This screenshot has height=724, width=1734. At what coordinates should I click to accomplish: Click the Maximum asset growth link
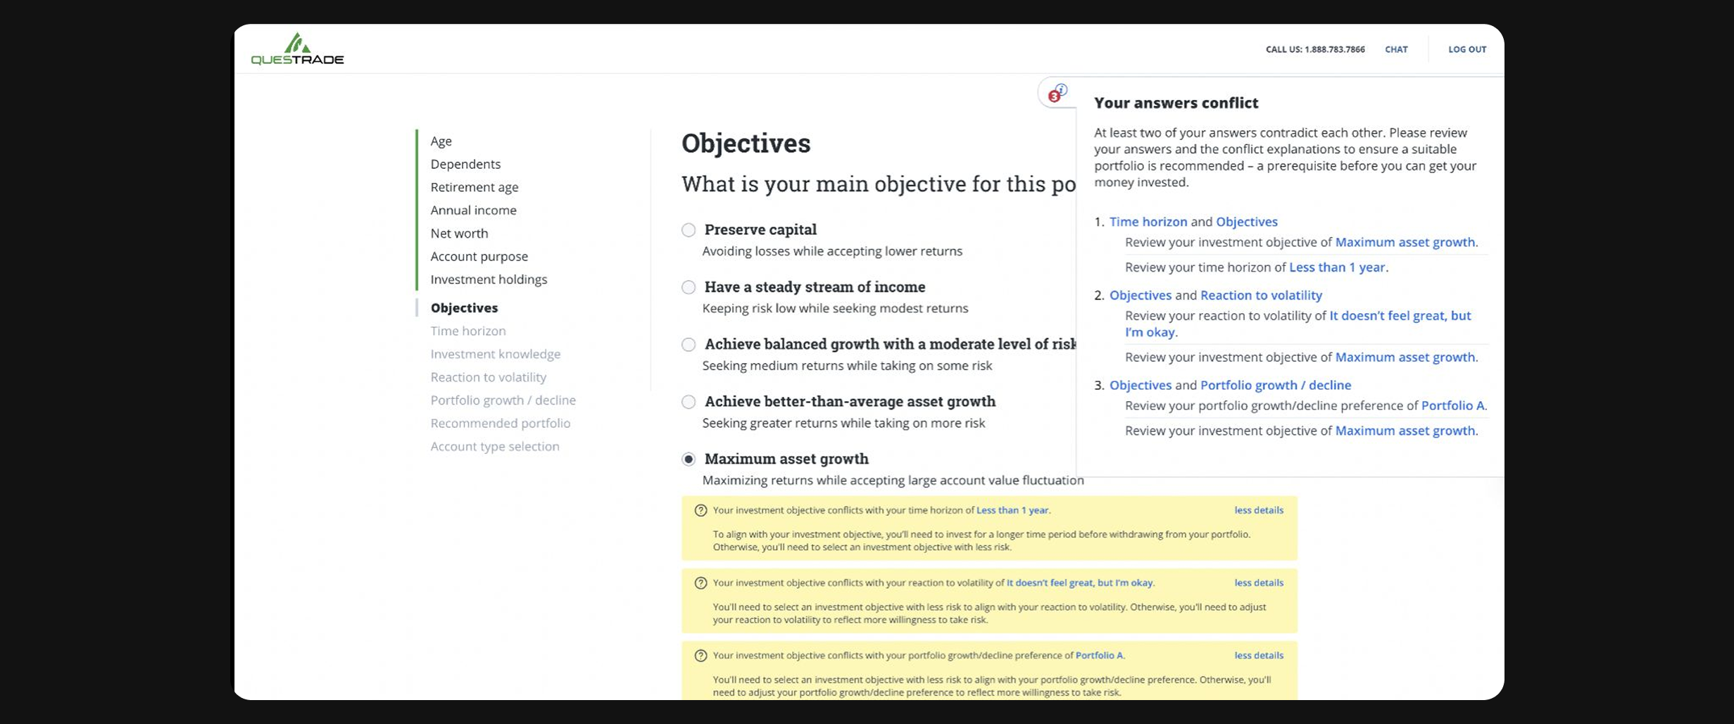coord(1404,242)
